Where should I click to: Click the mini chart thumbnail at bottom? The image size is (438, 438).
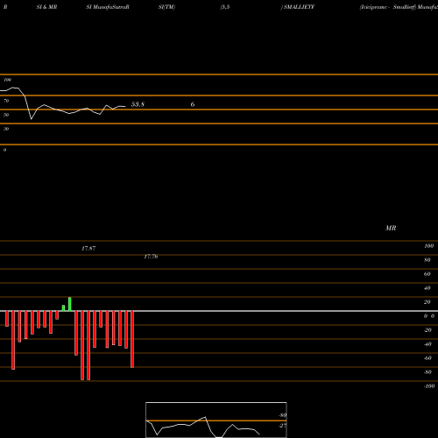coord(216,420)
